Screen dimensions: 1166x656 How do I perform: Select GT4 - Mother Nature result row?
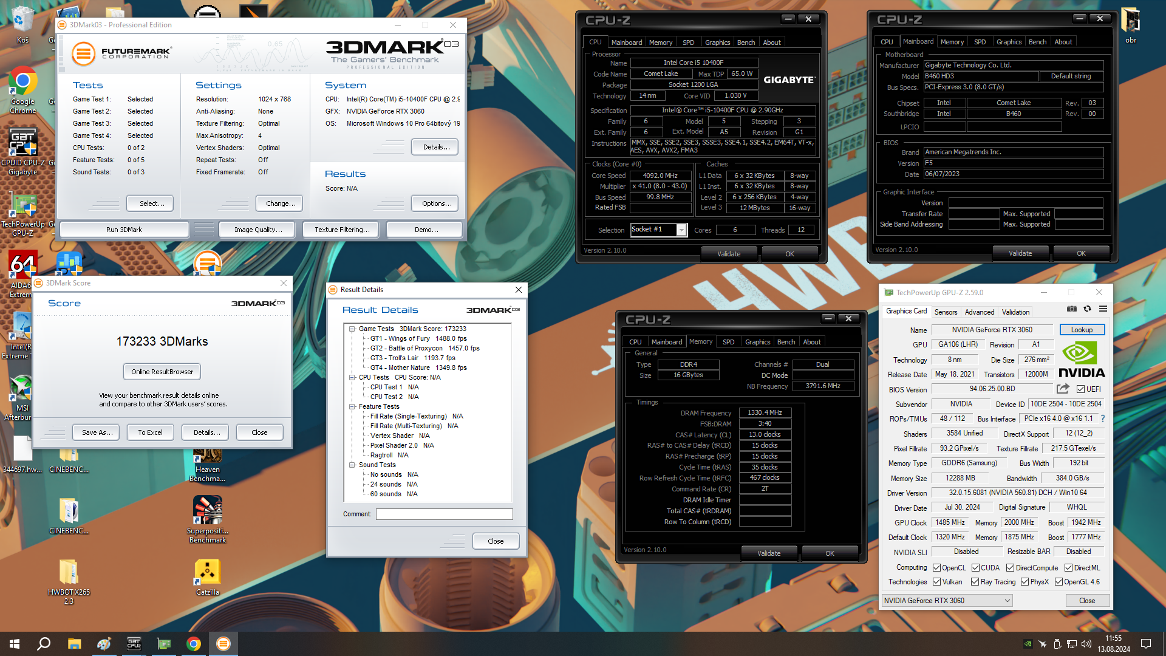[x=418, y=367]
